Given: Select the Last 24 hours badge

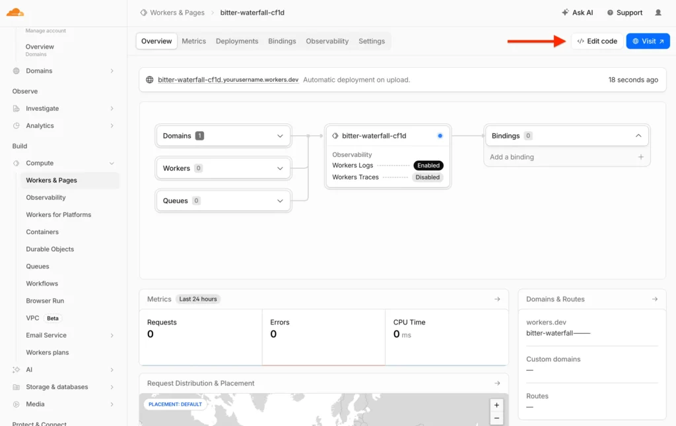Looking at the screenshot, I should point(198,299).
